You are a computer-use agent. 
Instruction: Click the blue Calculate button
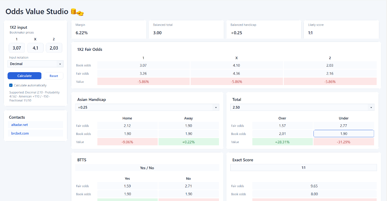coord(25,76)
